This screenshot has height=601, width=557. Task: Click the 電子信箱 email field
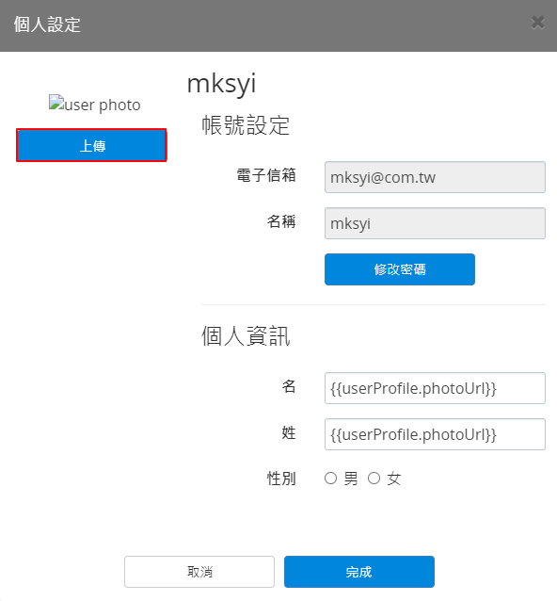[435, 177]
